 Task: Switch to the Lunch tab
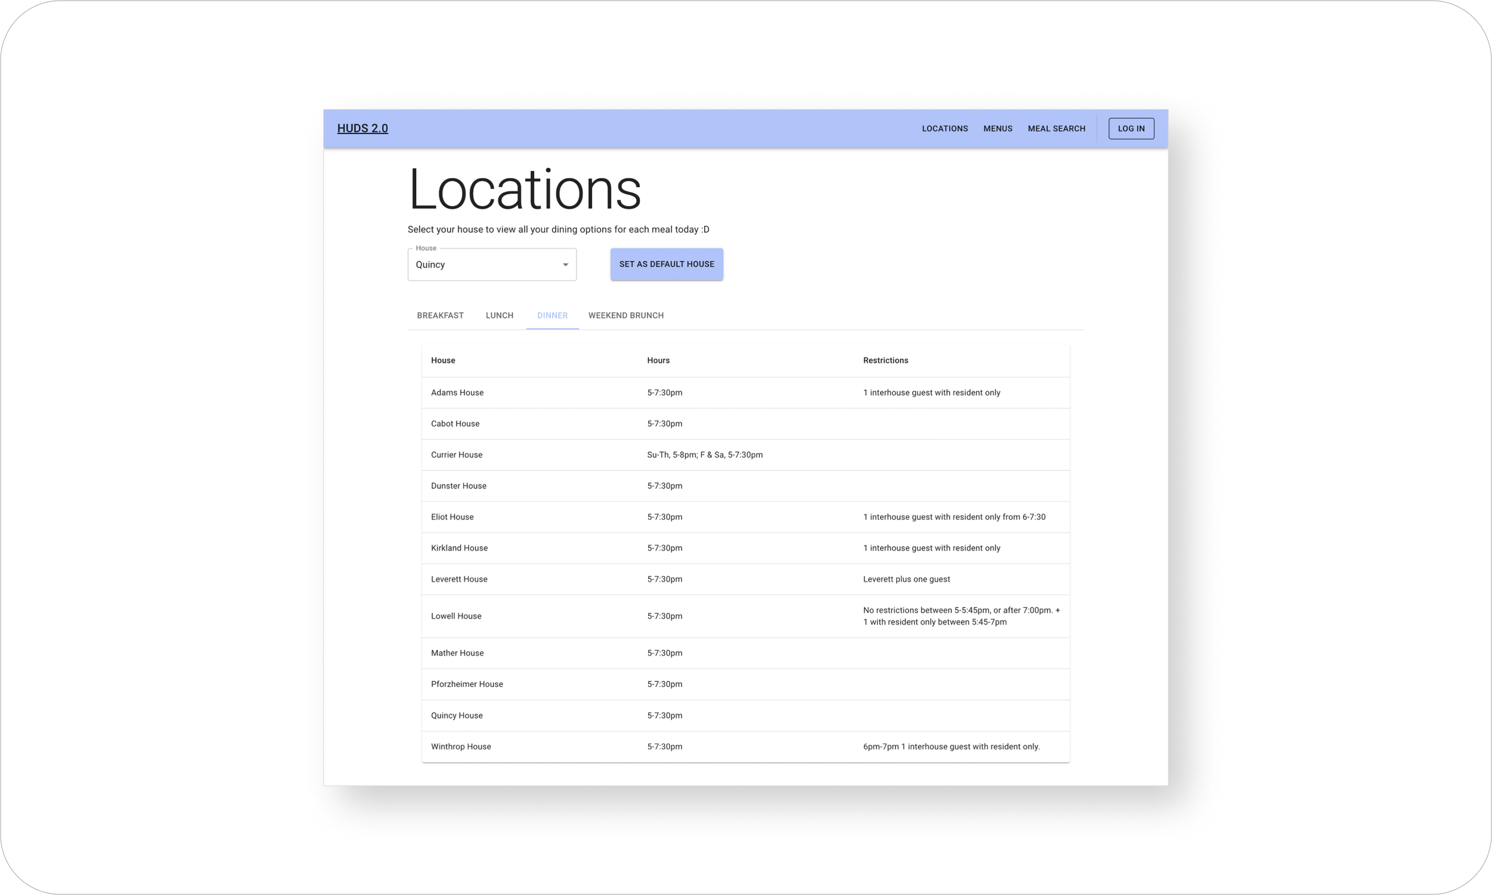499,315
